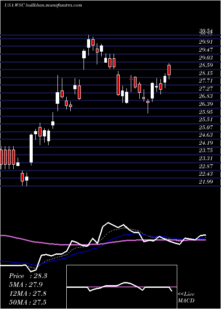Click the 28.15 price axis label

[206, 73]
